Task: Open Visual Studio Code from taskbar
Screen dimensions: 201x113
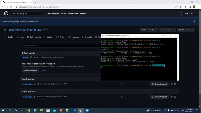Action: pos(74,110)
